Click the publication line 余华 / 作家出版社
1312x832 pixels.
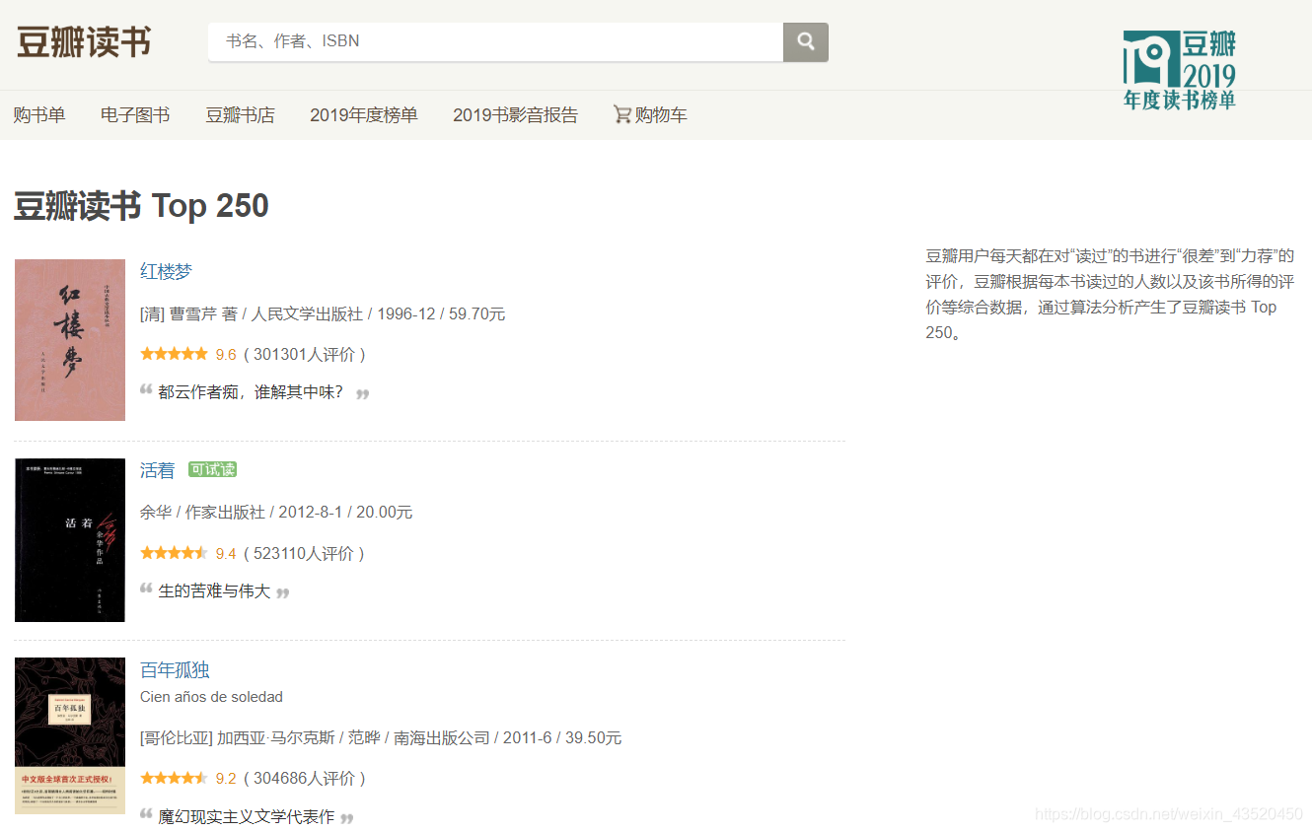[x=276, y=513]
